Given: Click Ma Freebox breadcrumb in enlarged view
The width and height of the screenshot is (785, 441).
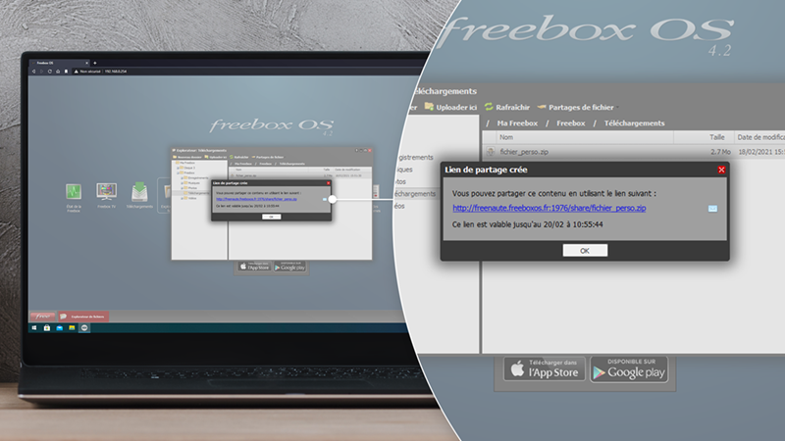Looking at the screenshot, I should [x=517, y=123].
